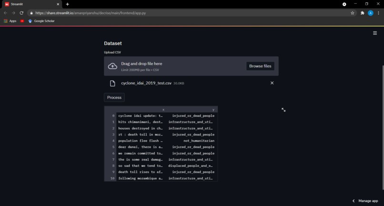Open the Chrome profile avatar

click(371, 13)
